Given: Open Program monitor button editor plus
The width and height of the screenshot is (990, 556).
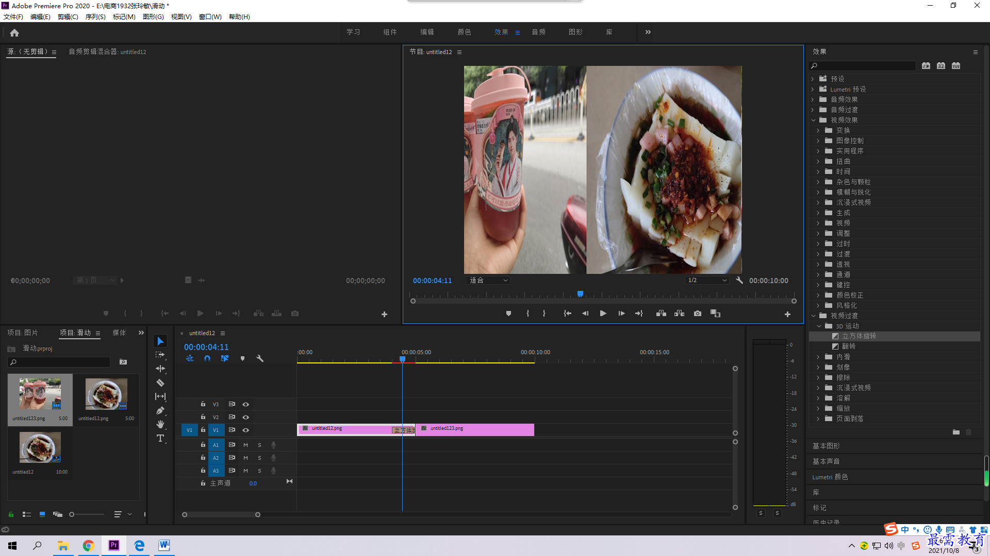Looking at the screenshot, I should click(787, 314).
